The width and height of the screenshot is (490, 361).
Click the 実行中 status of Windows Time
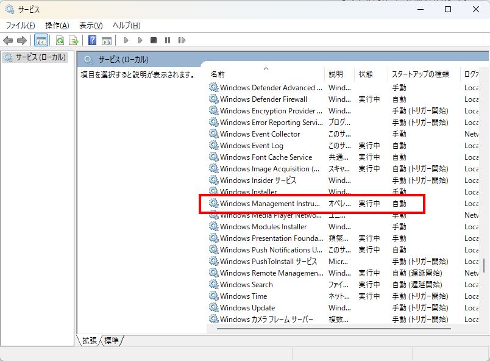tap(369, 296)
